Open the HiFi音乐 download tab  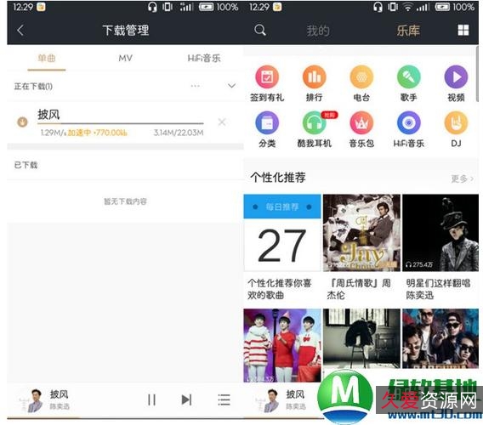(x=204, y=58)
